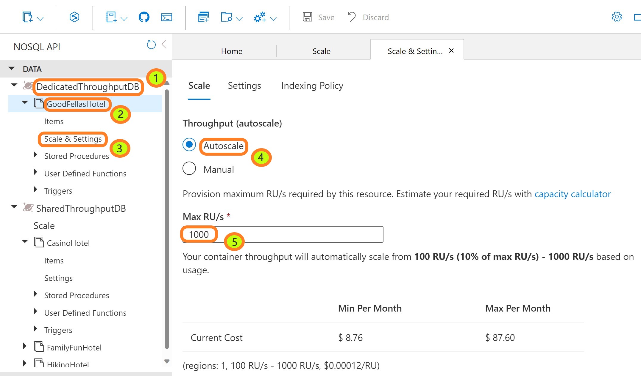Select the Manual throughput radio button
This screenshot has height=376, width=641.
(x=189, y=168)
